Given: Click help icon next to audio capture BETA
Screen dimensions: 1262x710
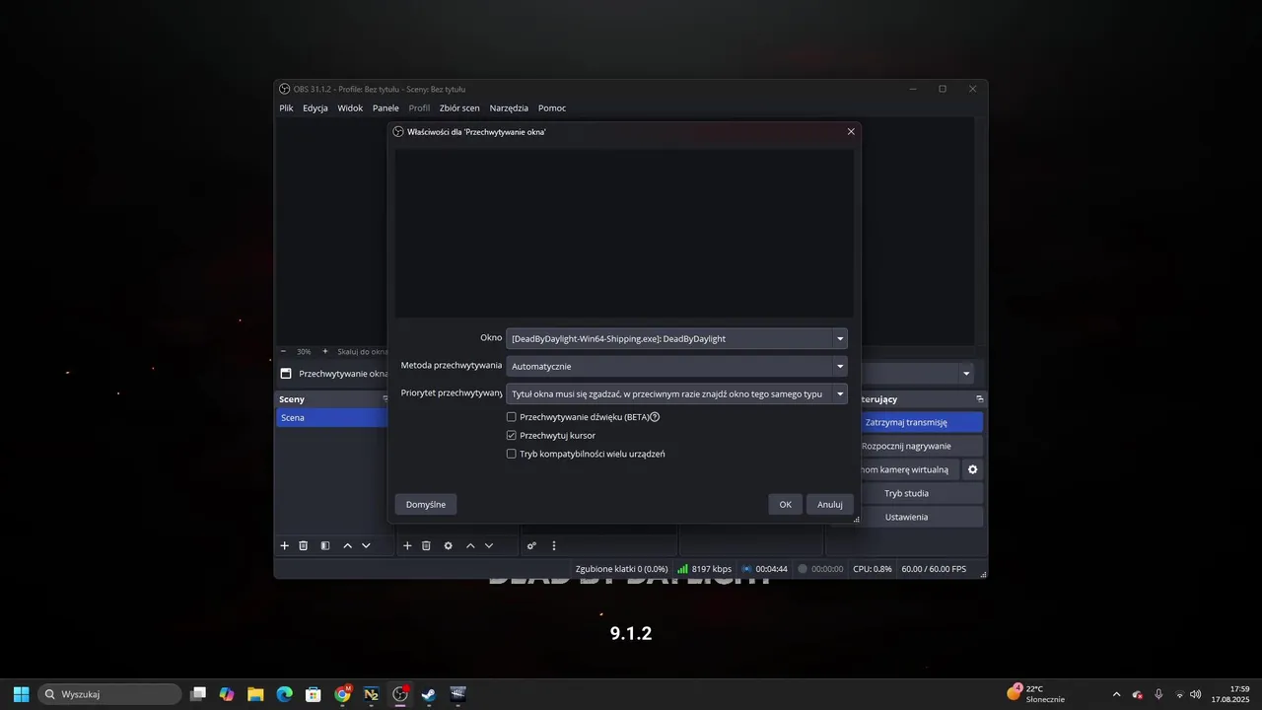Looking at the screenshot, I should (x=655, y=417).
